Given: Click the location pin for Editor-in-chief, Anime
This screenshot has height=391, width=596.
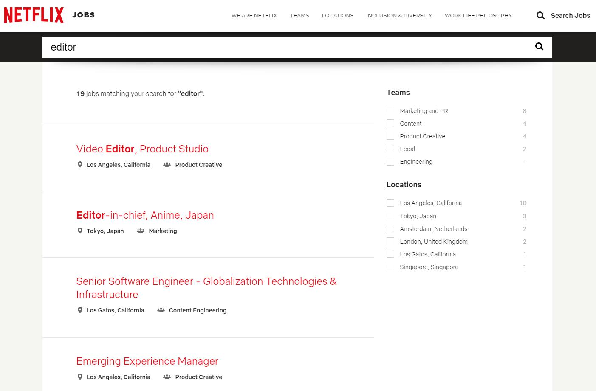Looking at the screenshot, I should pyautogui.click(x=80, y=231).
